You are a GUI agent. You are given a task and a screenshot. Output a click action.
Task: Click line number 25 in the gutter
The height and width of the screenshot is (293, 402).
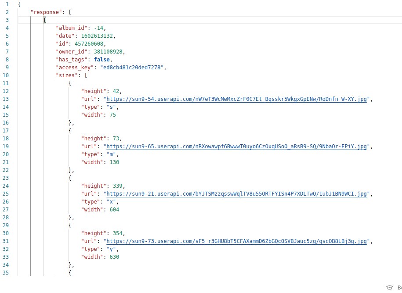coord(6,194)
